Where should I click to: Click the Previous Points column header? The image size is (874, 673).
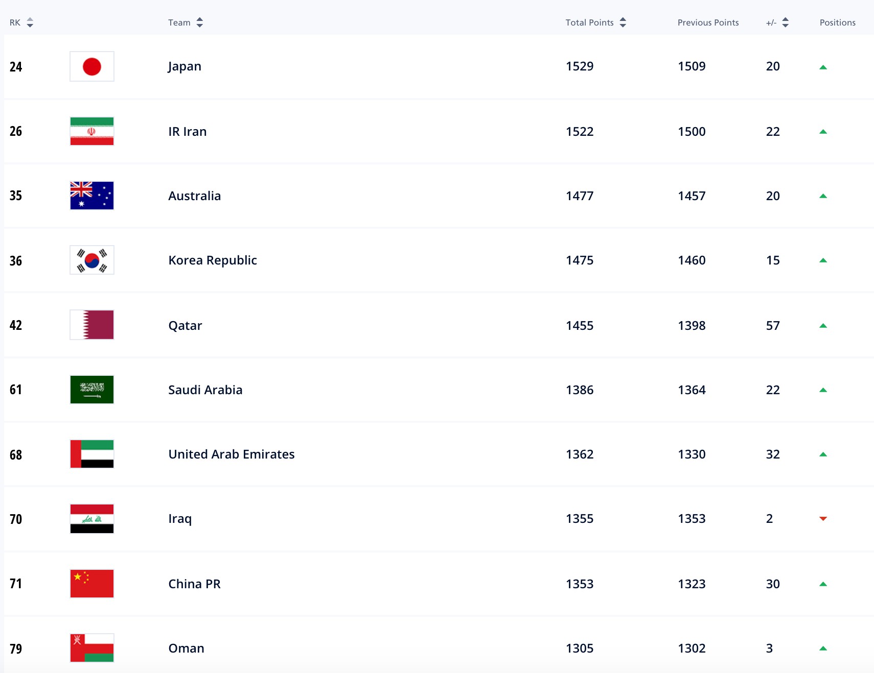pos(708,22)
